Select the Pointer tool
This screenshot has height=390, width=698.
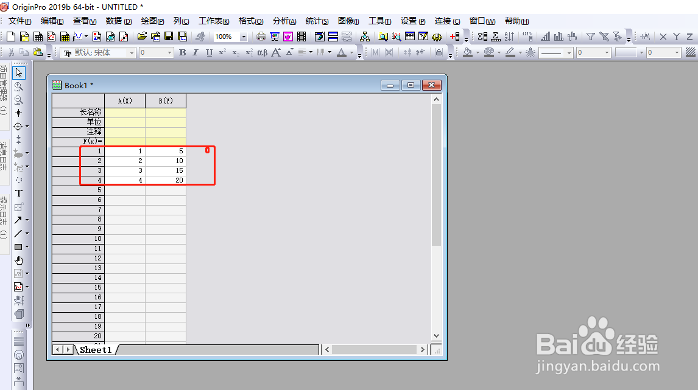[19, 72]
